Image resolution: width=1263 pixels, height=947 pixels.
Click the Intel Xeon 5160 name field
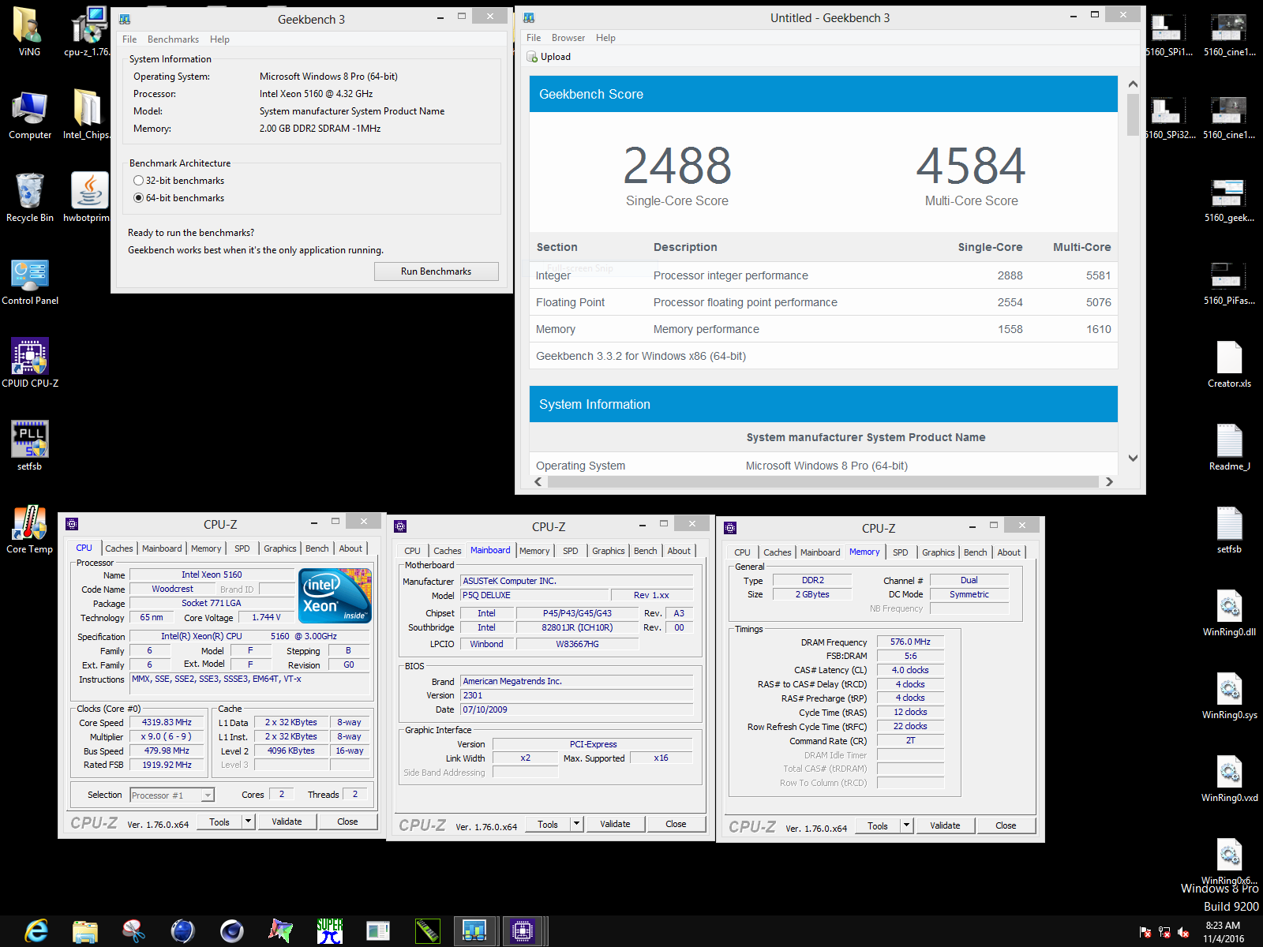coord(212,575)
